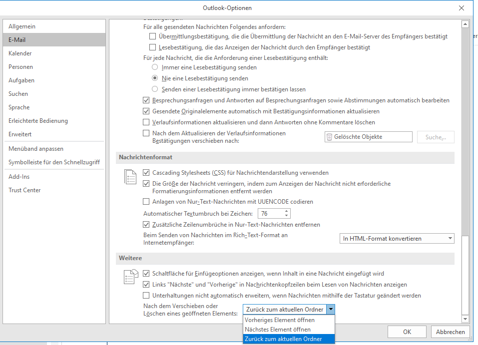Choose highlighted Zurück zum aktuellen Ordner entry
The width and height of the screenshot is (478, 345).
(x=289, y=339)
